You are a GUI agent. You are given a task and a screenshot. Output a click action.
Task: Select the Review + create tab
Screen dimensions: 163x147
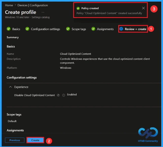[135, 29]
